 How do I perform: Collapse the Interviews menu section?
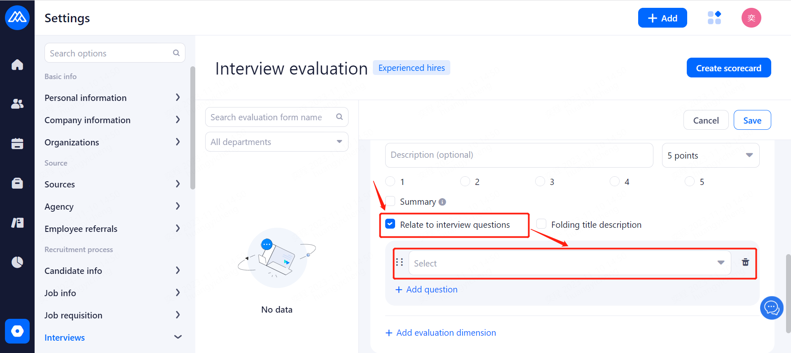tap(178, 337)
